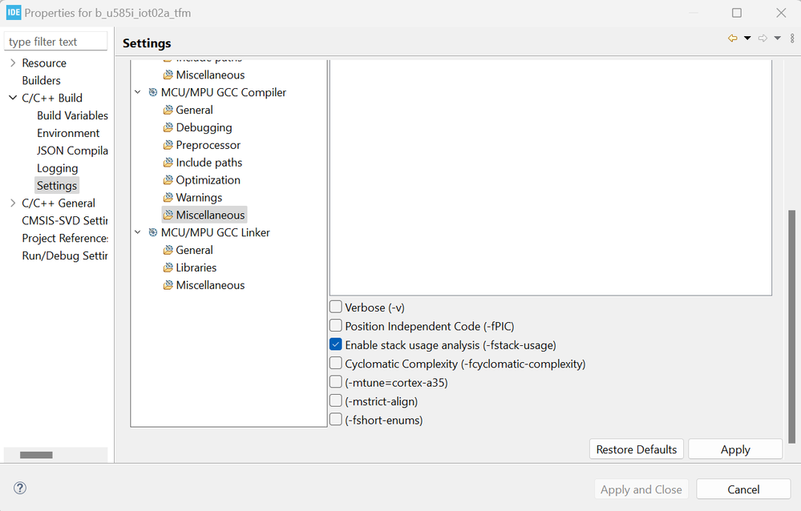Click the MCU/MPU GCC Compiler tool icon
The height and width of the screenshot is (511, 801).
click(153, 92)
